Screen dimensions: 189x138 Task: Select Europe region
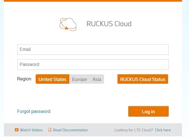pyautogui.click(x=79, y=79)
